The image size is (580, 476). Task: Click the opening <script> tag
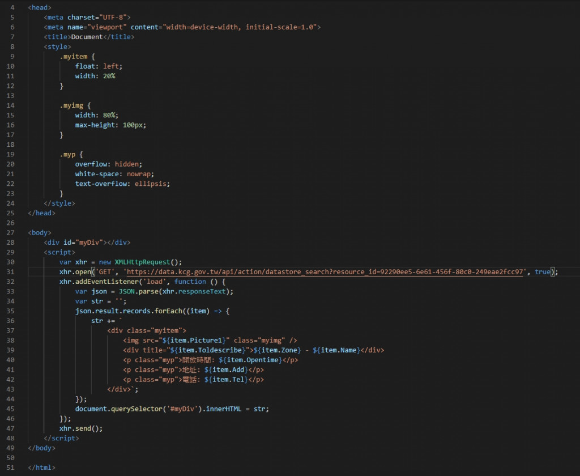pyautogui.click(x=59, y=252)
